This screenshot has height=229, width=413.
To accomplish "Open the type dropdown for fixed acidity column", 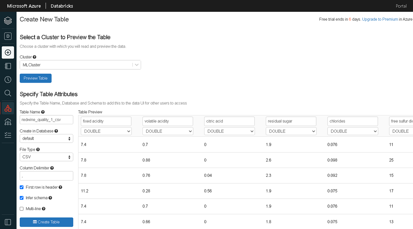I will pos(106,131).
